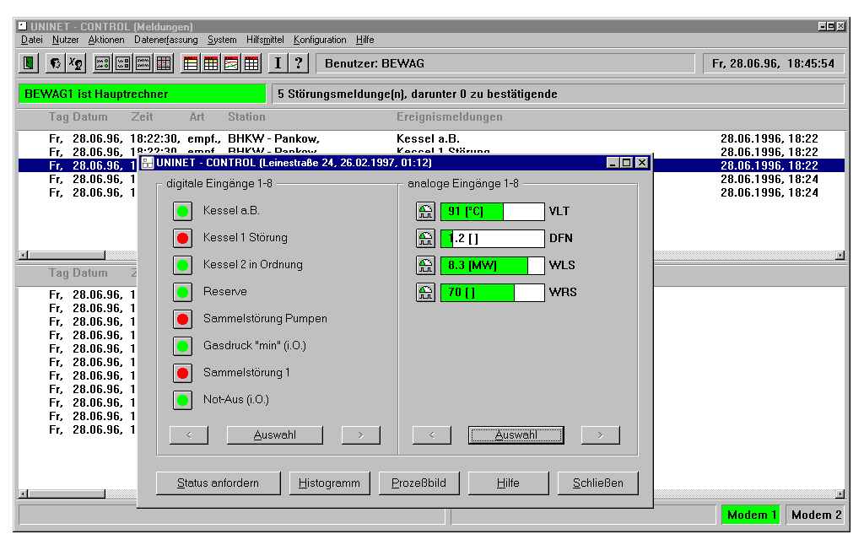Go to previous analog inputs page with <
The width and height of the screenshot is (864, 545).
432,434
